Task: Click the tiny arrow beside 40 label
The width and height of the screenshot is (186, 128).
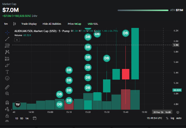Action: coord(12,109)
